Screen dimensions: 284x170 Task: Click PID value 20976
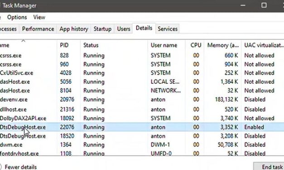67,99
